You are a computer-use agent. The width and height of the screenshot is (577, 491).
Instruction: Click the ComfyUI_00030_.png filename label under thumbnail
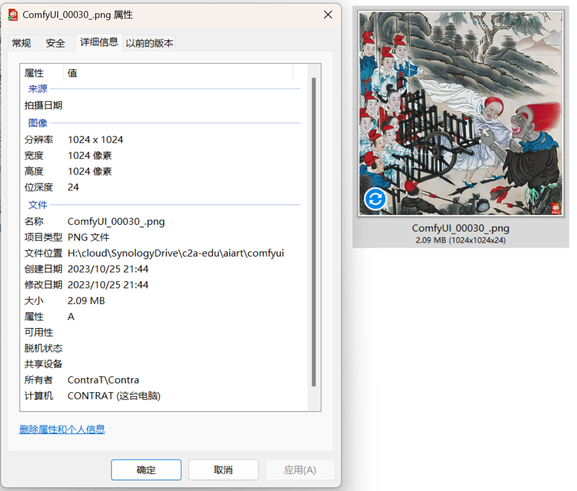pyautogui.click(x=460, y=228)
